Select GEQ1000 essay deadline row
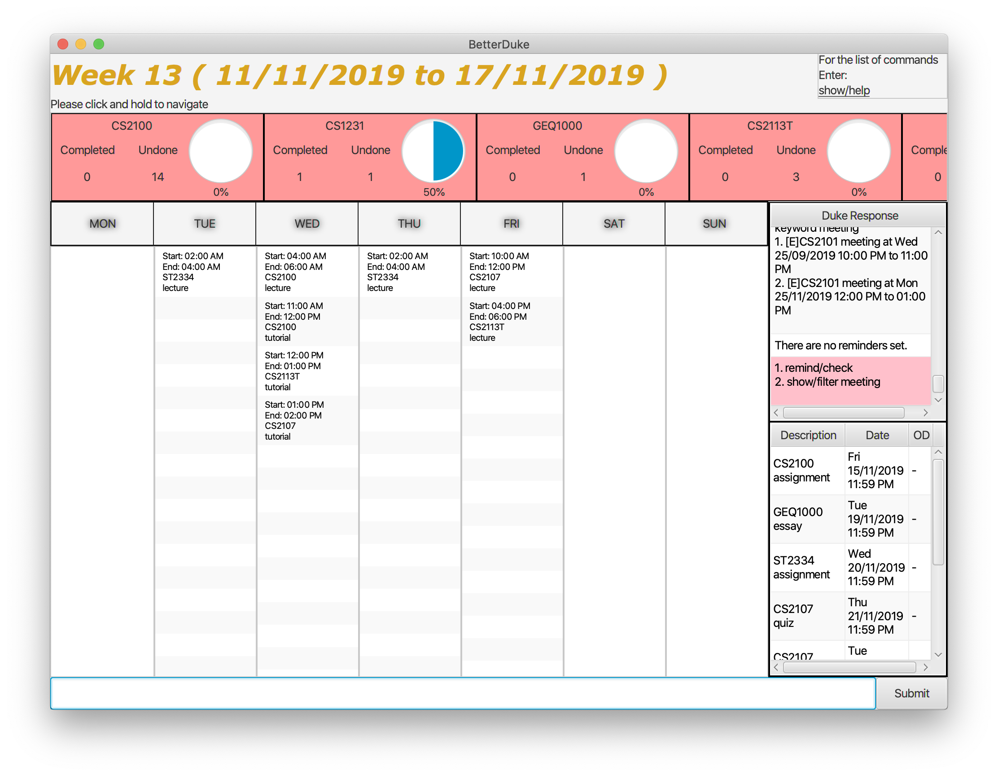Viewport: 998px width, 776px height. coord(807,519)
